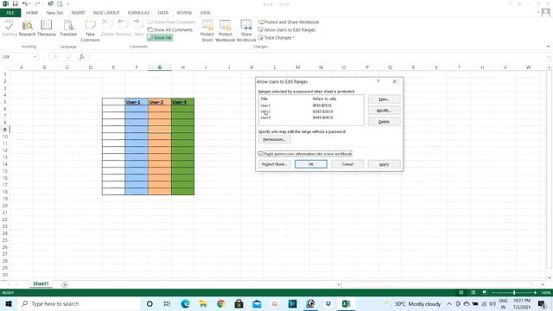Click inside the formula bar
The image size is (553, 311).
[x=317, y=57]
